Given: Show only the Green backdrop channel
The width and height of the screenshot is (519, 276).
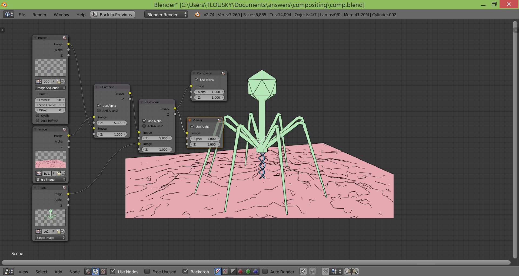Looking at the screenshot, I should click(x=248, y=271).
